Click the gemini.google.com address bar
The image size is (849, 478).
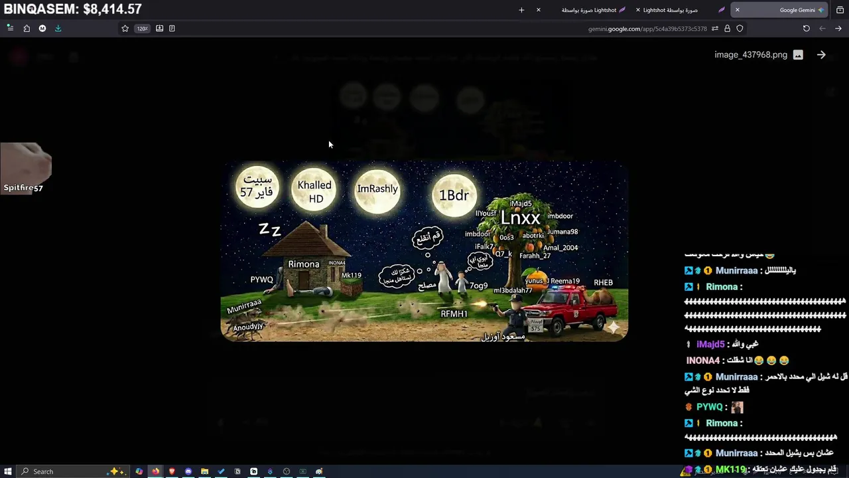(x=431, y=29)
